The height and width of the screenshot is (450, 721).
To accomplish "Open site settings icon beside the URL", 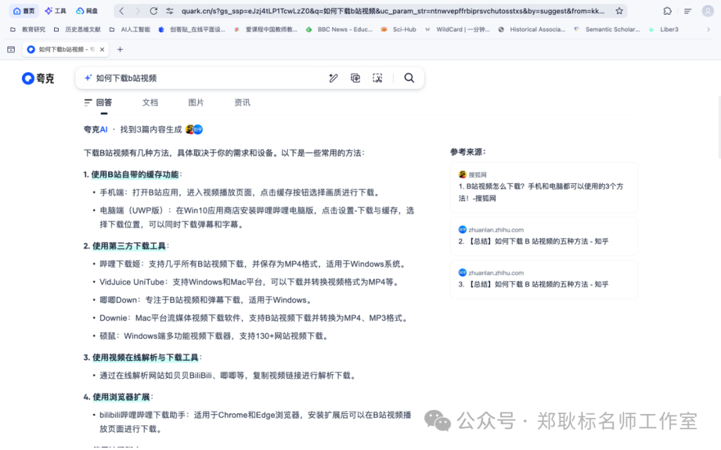I will pos(170,11).
